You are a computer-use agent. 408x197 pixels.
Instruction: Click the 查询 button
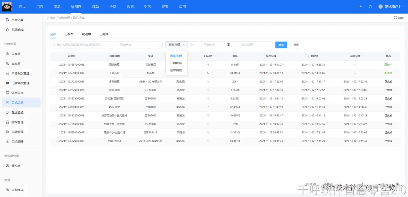tap(281, 45)
